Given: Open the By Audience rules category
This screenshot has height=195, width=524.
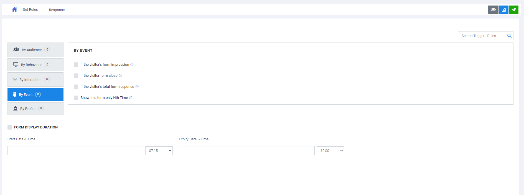Looking at the screenshot, I should [35, 50].
